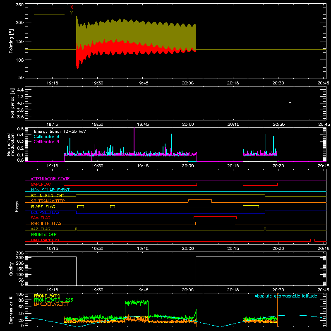The width and height of the screenshot is (331, 331).
Task: Click the 0.5 tick on modulation axis
Action: [x=20, y=129]
